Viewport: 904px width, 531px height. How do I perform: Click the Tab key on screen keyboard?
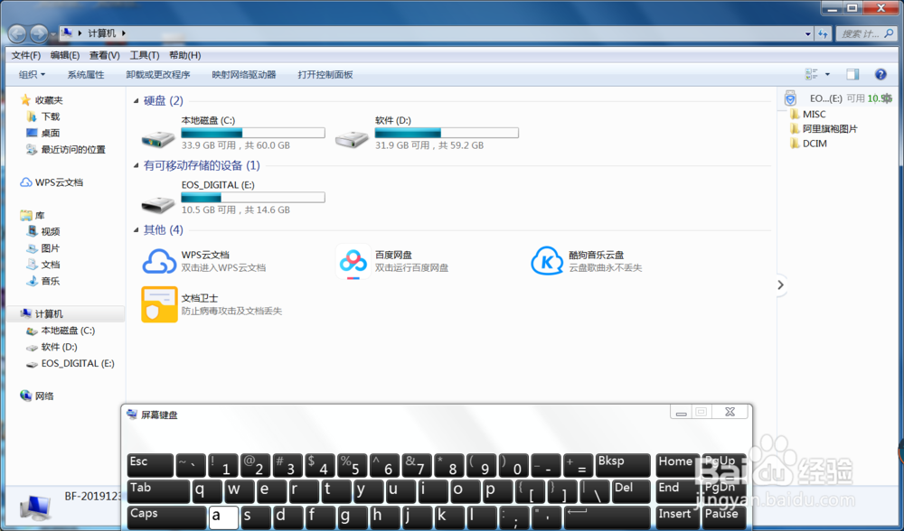158,491
